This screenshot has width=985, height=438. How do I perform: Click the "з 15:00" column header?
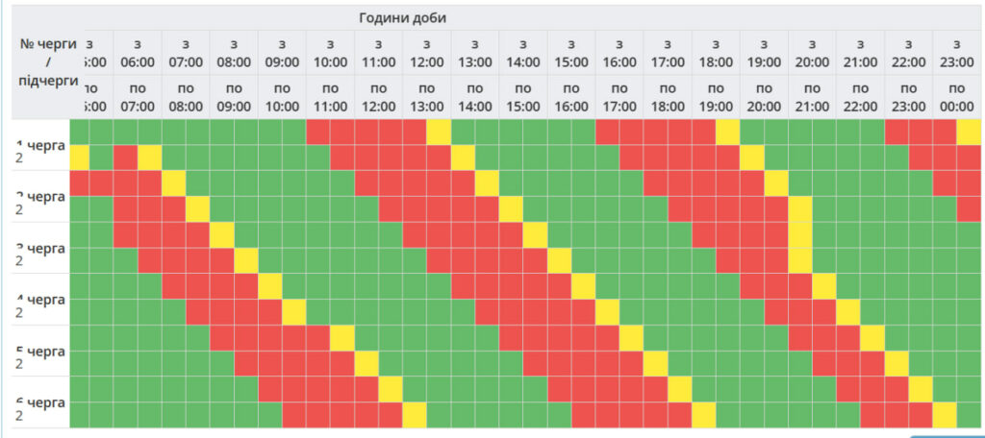[x=571, y=53]
